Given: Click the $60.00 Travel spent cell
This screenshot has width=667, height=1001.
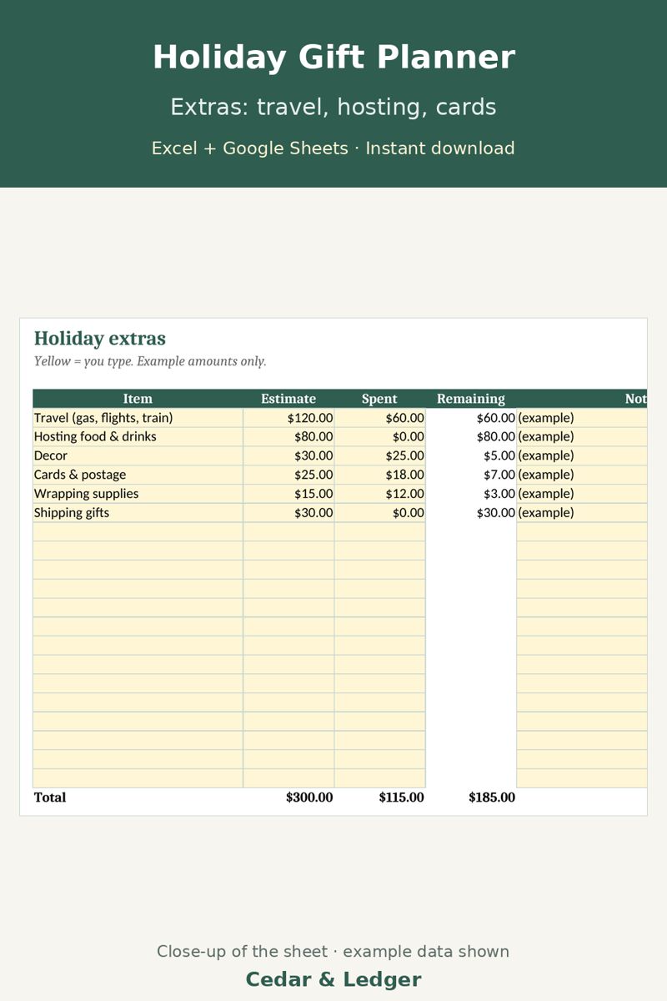Looking at the screenshot, I should pyautogui.click(x=379, y=418).
